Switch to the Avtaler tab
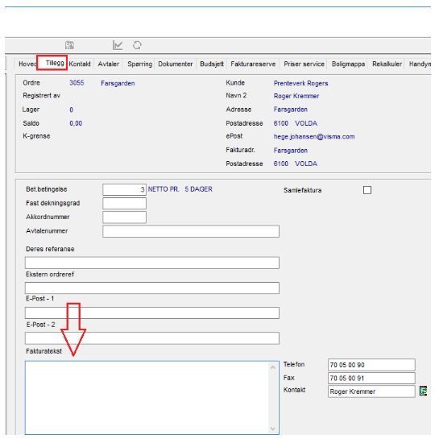Screen dimensions: 435x439 pos(109,64)
